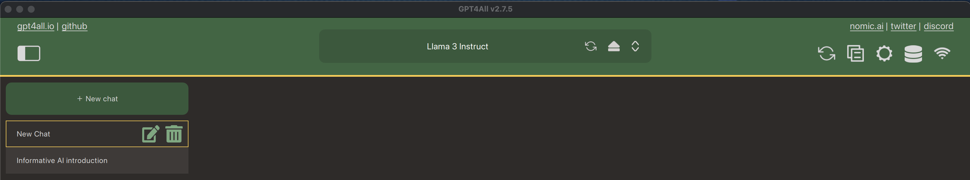This screenshot has width=970, height=180.
Task: Open the github link
Action: [x=74, y=26]
